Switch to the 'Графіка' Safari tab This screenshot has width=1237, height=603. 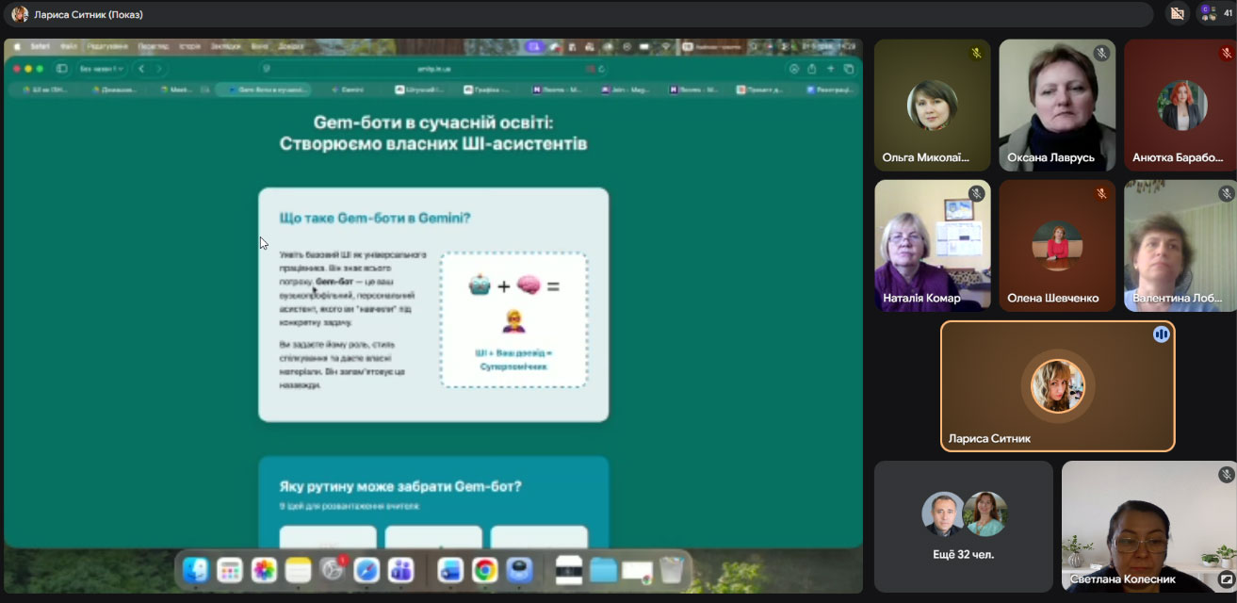point(487,90)
